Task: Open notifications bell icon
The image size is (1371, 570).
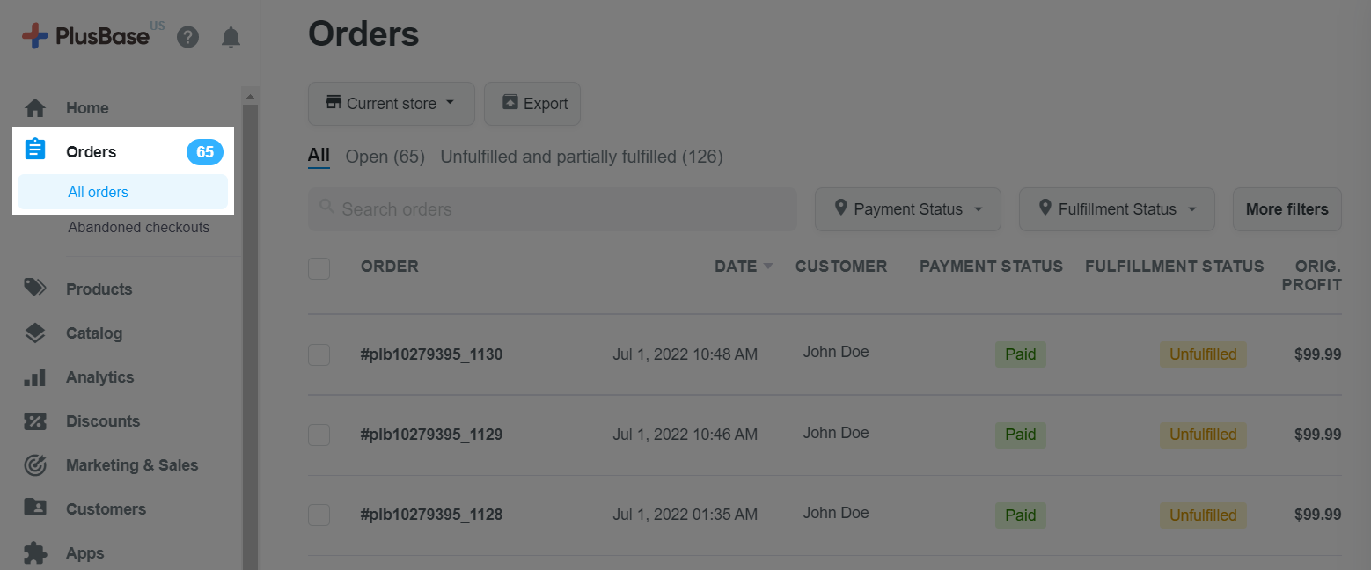Action: tap(231, 37)
